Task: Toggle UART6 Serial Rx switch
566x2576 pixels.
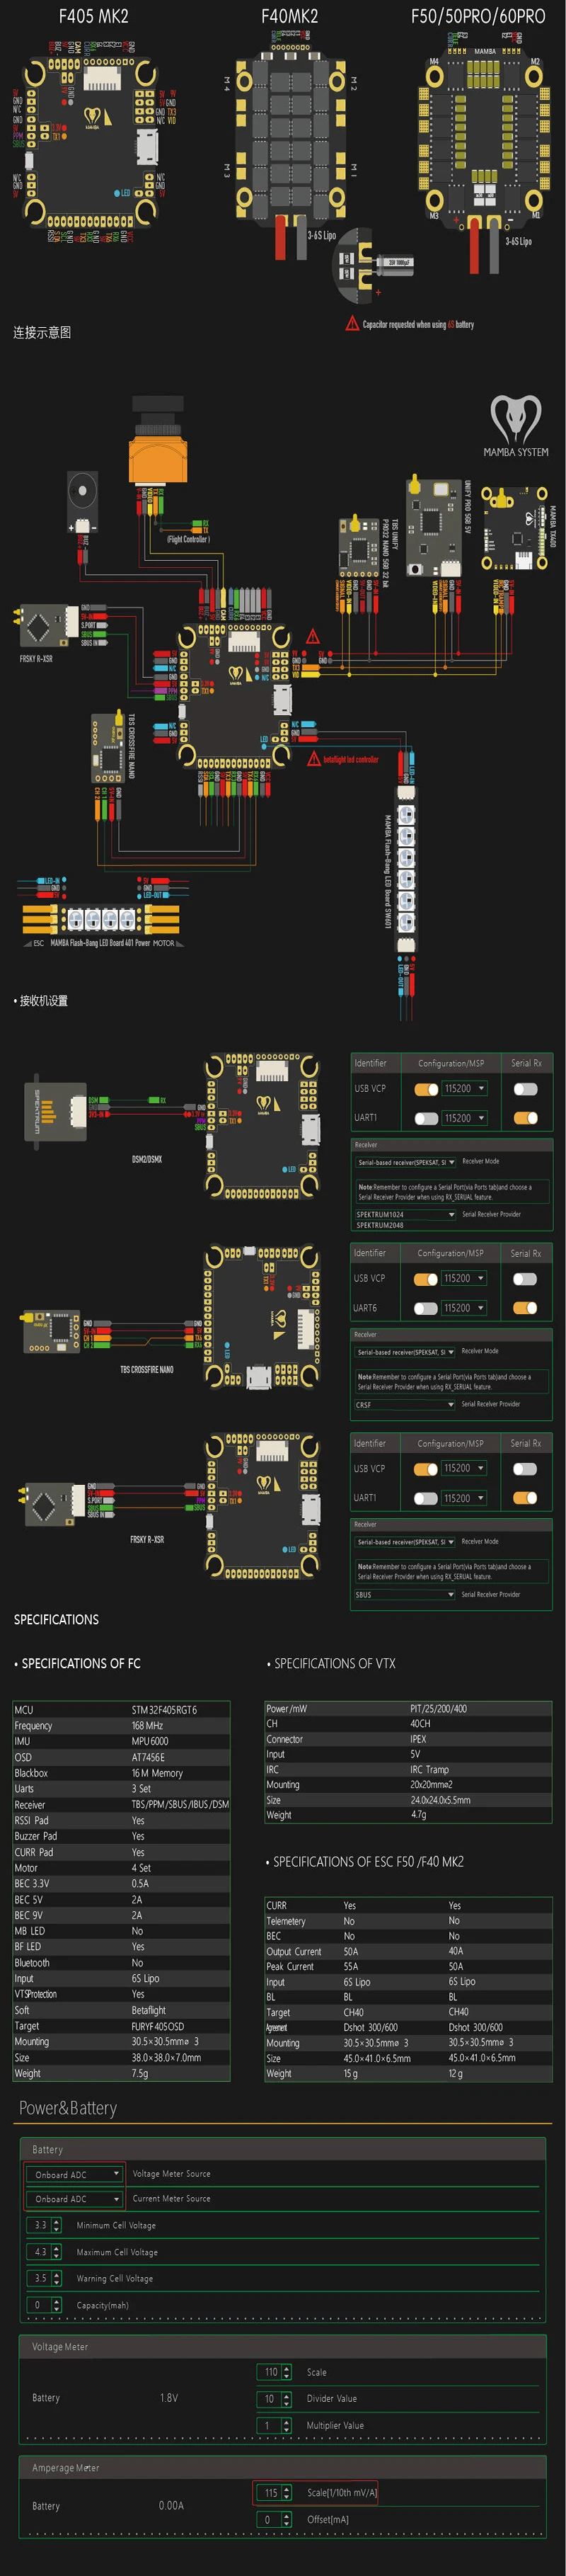Action: click(525, 1308)
